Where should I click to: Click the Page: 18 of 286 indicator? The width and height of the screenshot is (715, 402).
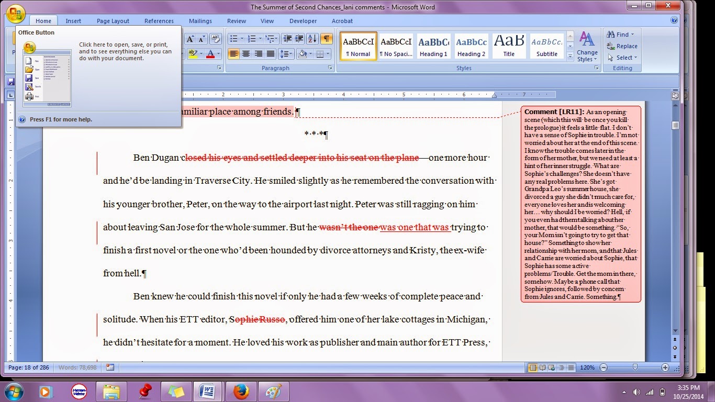pyautogui.click(x=29, y=367)
